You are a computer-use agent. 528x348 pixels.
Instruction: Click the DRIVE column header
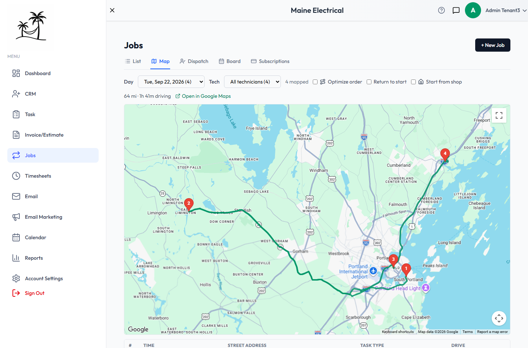coord(458,345)
